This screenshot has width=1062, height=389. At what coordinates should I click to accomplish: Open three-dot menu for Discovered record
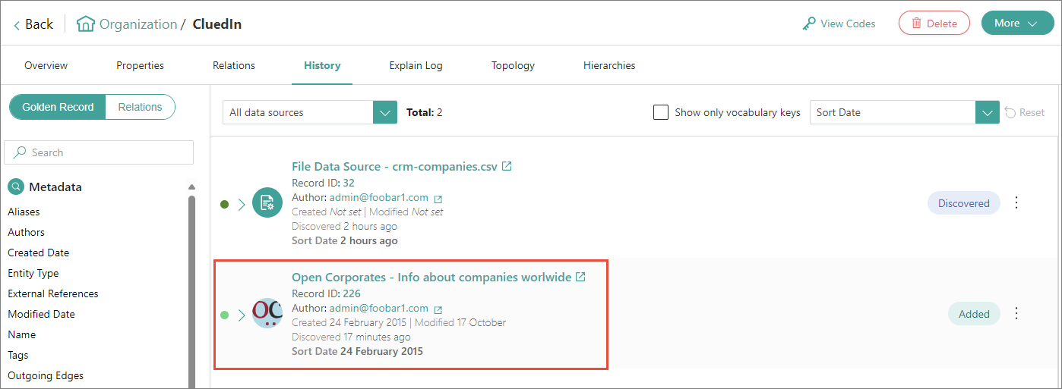(x=1017, y=203)
